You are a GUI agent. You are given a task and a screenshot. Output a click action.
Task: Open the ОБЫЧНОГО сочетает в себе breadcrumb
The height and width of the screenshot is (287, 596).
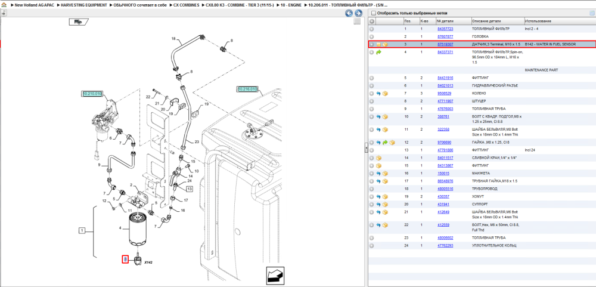[140, 5]
